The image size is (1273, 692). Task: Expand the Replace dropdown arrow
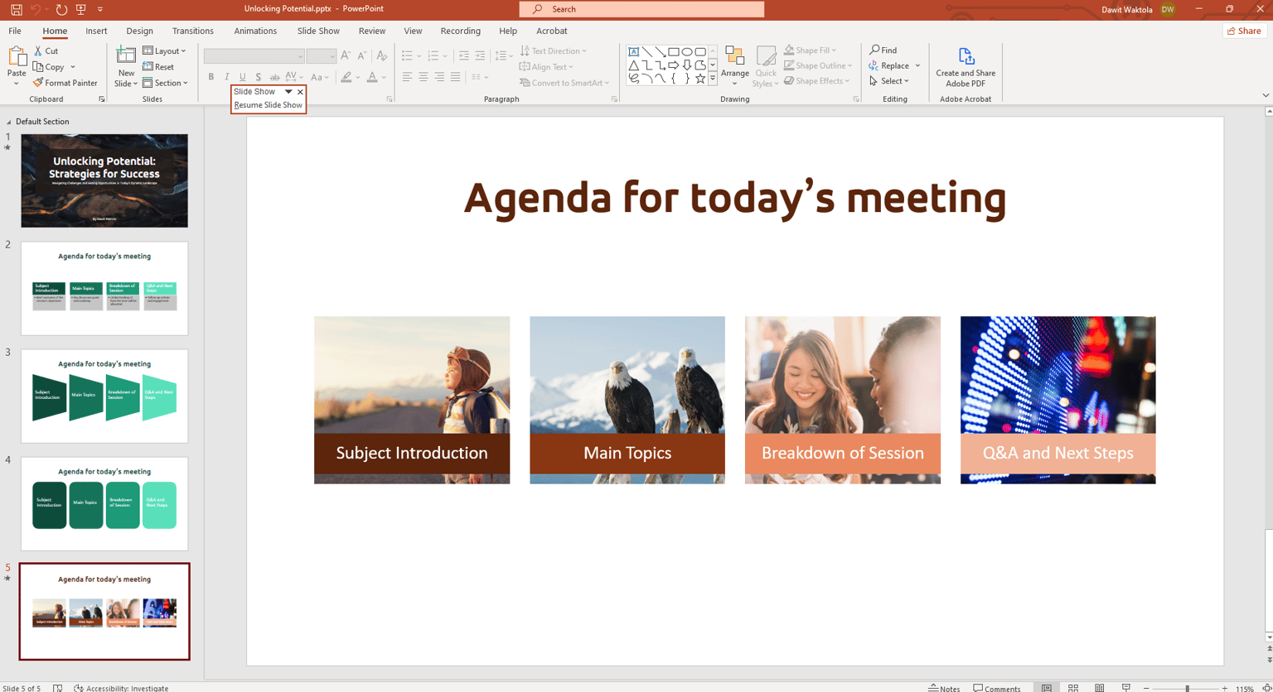[917, 66]
